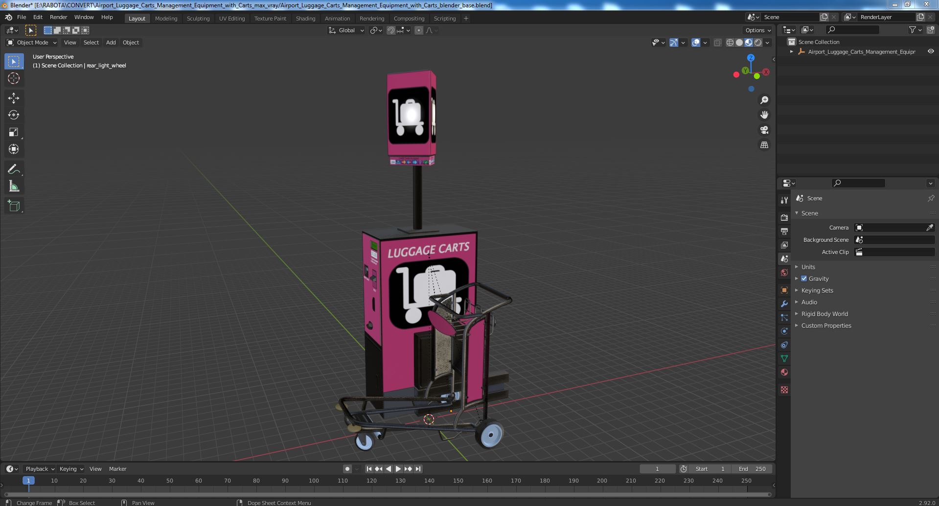
Task: Select the Select Box tool
Action: point(14,62)
